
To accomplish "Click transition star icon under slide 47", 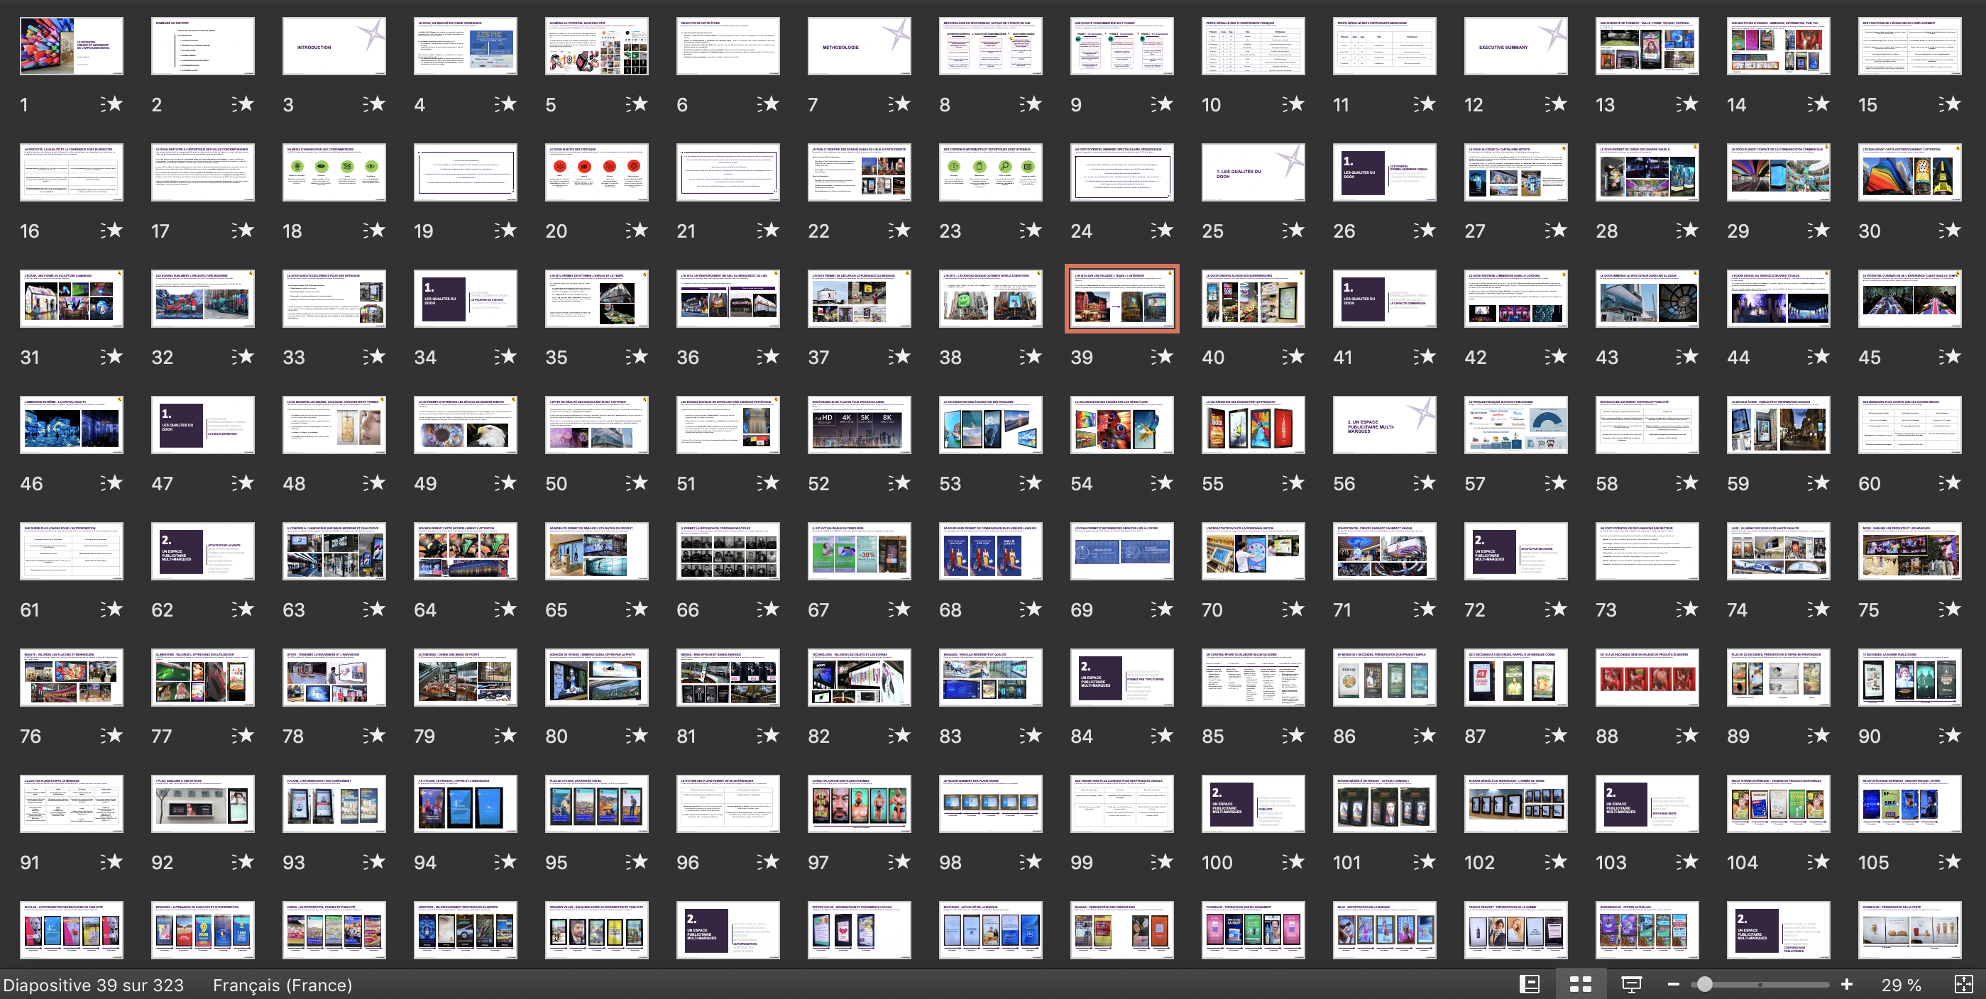I will pos(242,483).
